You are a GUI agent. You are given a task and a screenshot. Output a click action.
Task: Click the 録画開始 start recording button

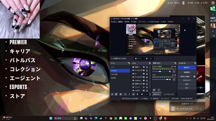[x=187, y=72]
